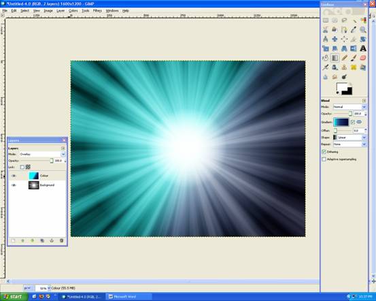This screenshot has height=301, width=376.
Task: Select the Perspective Clone tool
Action: click(x=363, y=67)
